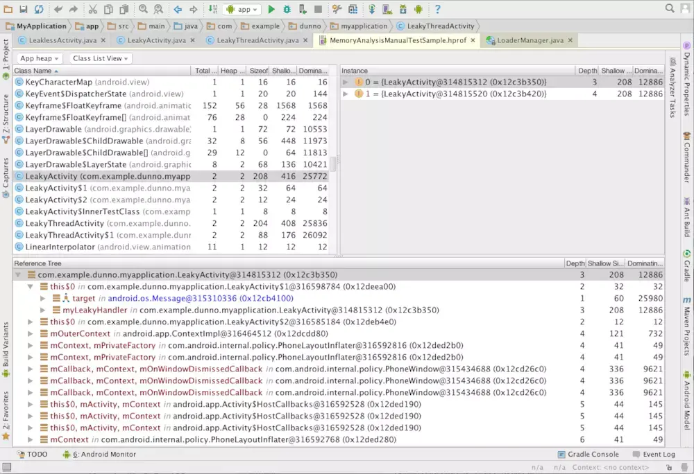Click the Make Project icon
This screenshot has width=694, height=474.
coord(212,9)
